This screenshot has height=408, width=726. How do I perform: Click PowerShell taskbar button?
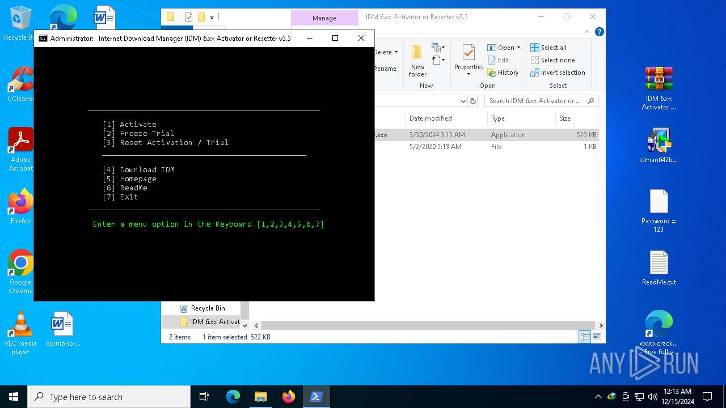point(316,397)
